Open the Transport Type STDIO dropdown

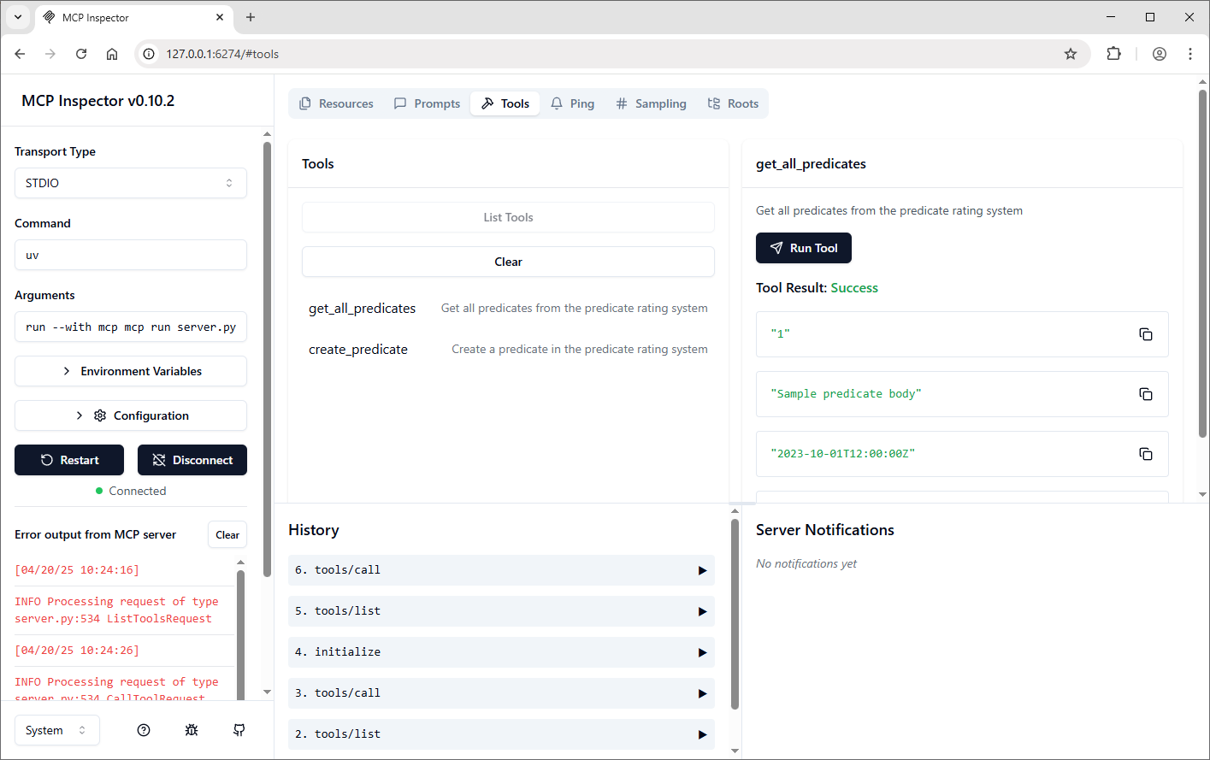(131, 183)
